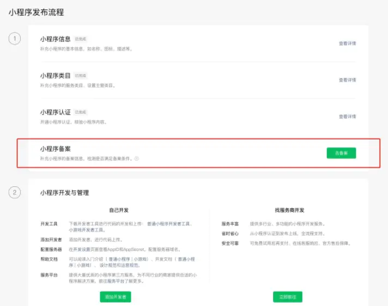Screen dimensions: 388x306
Task: Click the step 1 circle number icon
Action: click(15, 39)
